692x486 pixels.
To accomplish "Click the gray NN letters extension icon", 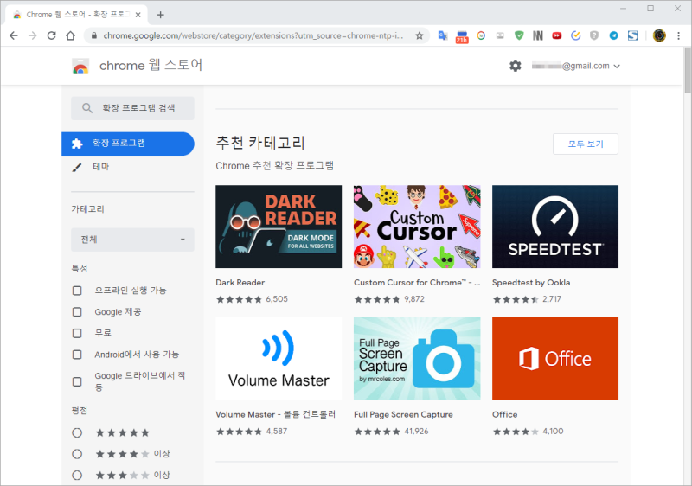I will tap(537, 35).
